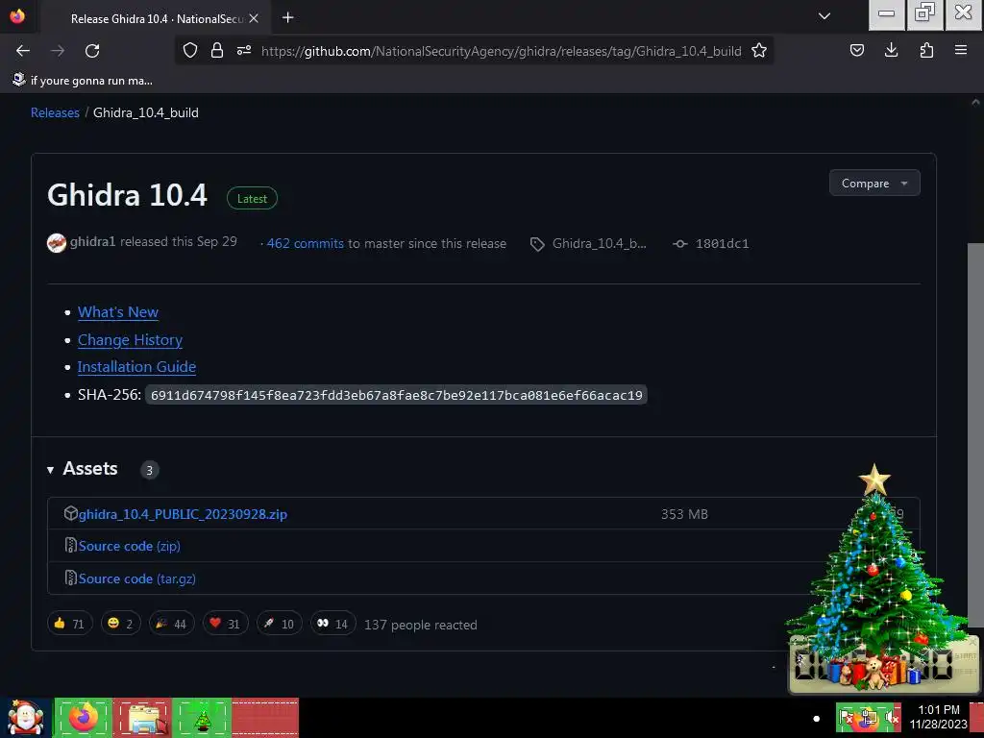Select the Release Ghidra 10.4 browser tab
Image resolution: width=984 pixels, height=738 pixels.
[157, 19]
